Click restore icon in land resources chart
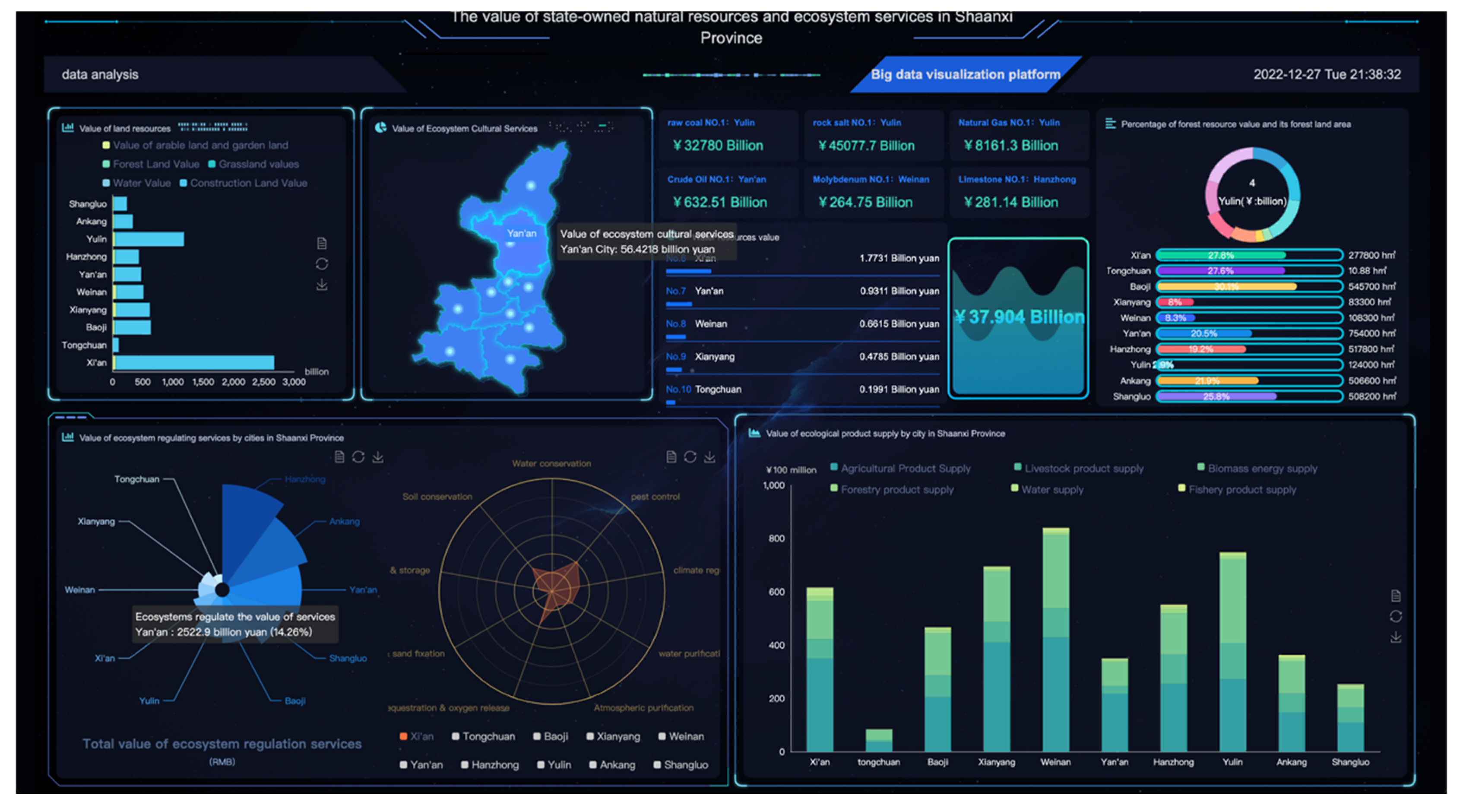The height and width of the screenshot is (808, 1463). pyautogui.click(x=321, y=264)
